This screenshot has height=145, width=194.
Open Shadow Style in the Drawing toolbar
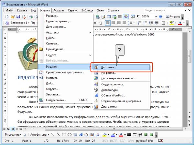[146, 134]
